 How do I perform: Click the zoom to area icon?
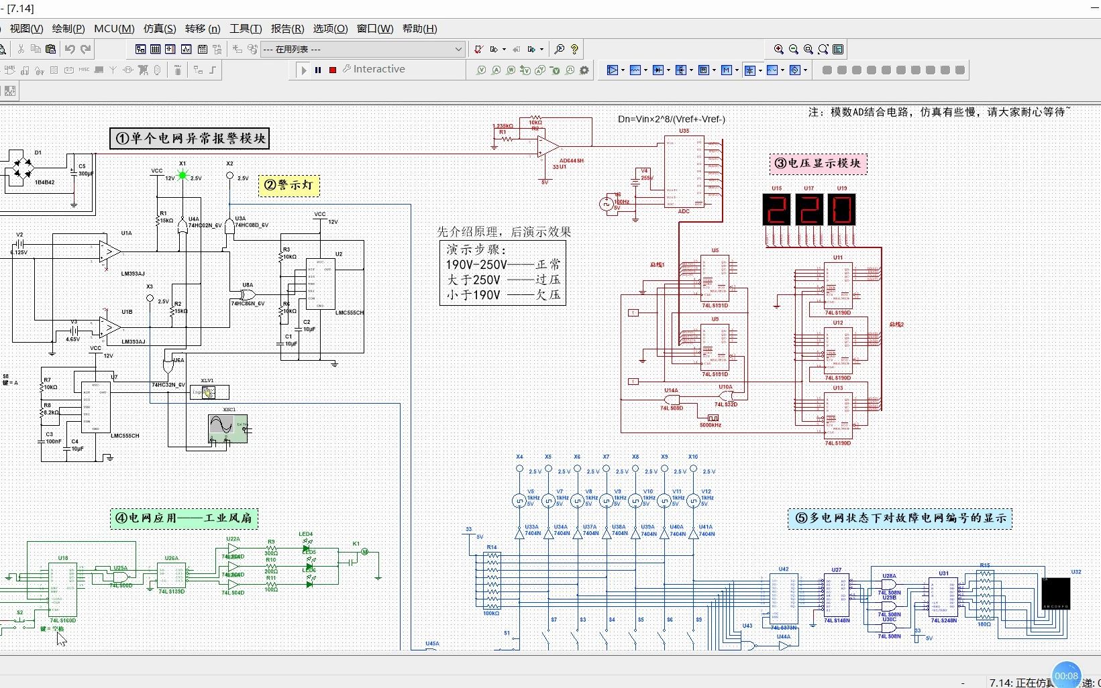tap(808, 49)
